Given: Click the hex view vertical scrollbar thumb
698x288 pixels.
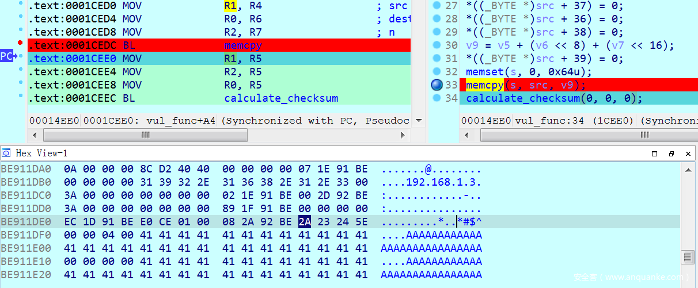Looking at the screenshot, I should pos(687,256).
